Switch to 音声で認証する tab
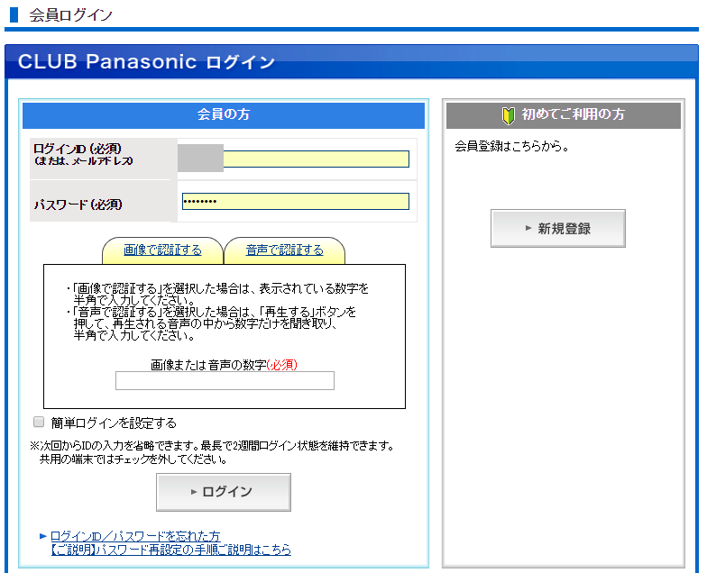The width and height of the screenshot is (707, 573). [285, 250]
